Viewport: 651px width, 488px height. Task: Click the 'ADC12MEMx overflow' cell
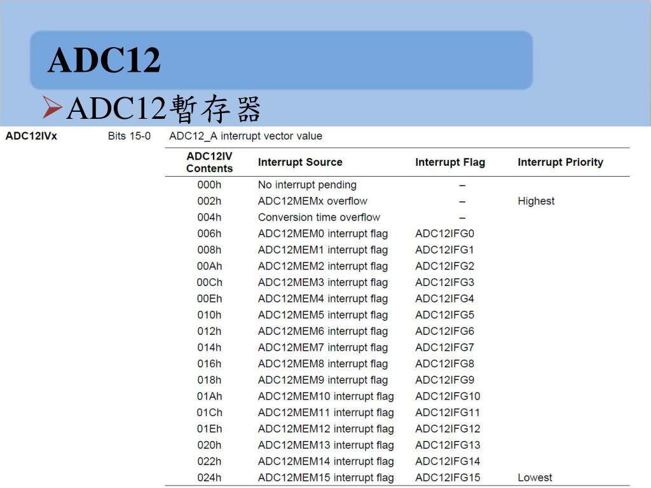pyautogui.click(x=313, y=201)
